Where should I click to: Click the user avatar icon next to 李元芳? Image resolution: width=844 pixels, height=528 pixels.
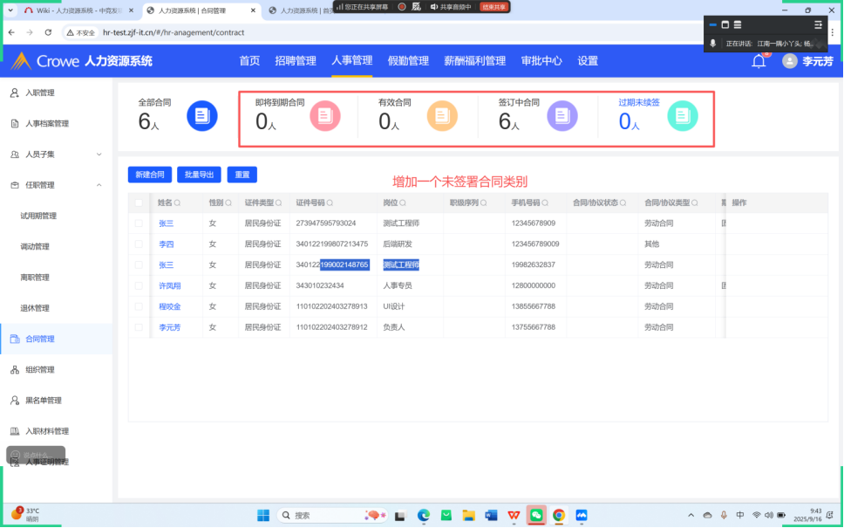790,61
